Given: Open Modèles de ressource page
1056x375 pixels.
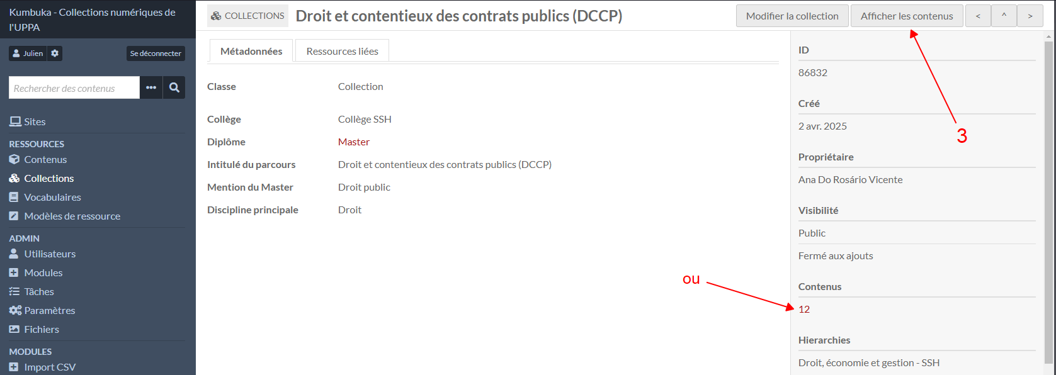Looking at the screenshot, I should point(72,216).
